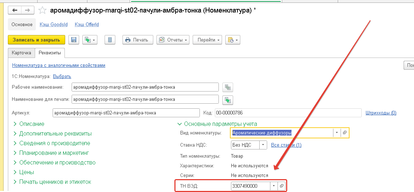Collapse the Основные параметры учета section
414x192 pixels.
[x=217, y=124]
